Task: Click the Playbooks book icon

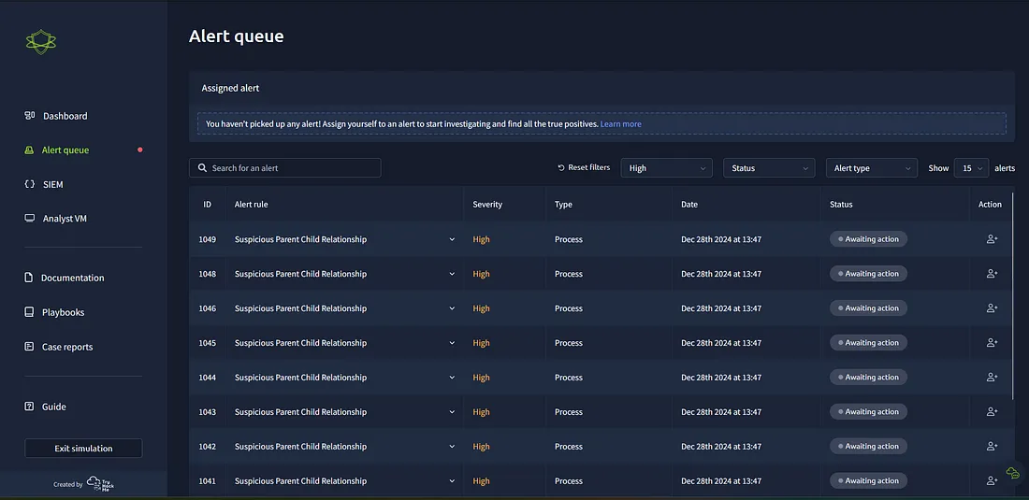Action: [x=29, y=312]
